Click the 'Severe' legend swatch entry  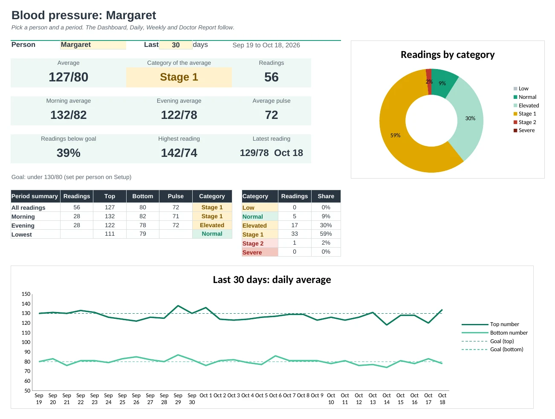tap(524, 130)
